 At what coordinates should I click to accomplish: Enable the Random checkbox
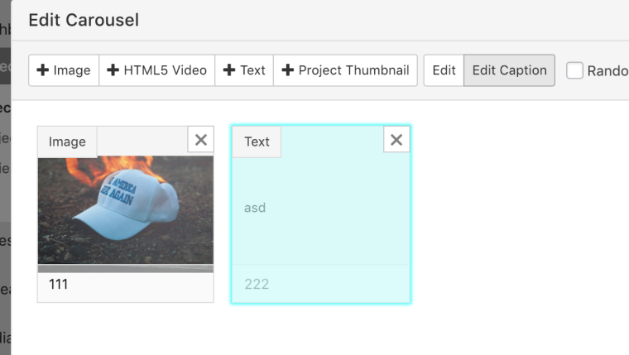click(574, 70)
